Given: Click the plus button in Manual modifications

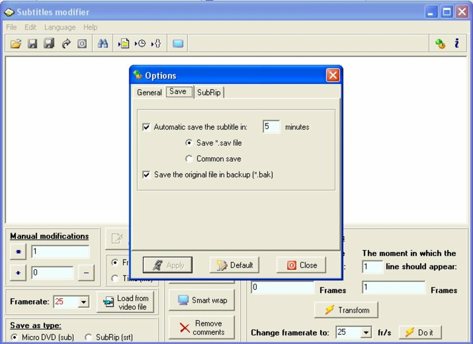Looking at the screenshot, I should coord(18,273).
